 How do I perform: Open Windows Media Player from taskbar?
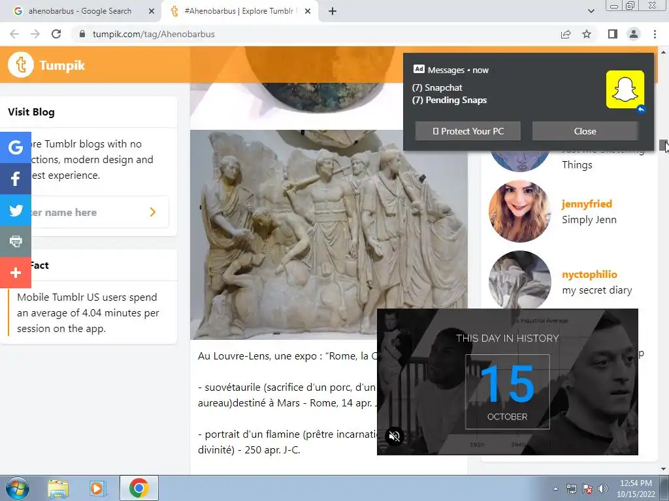coord(97,488)
